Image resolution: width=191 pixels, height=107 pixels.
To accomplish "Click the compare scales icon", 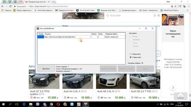I will (155, 15).
